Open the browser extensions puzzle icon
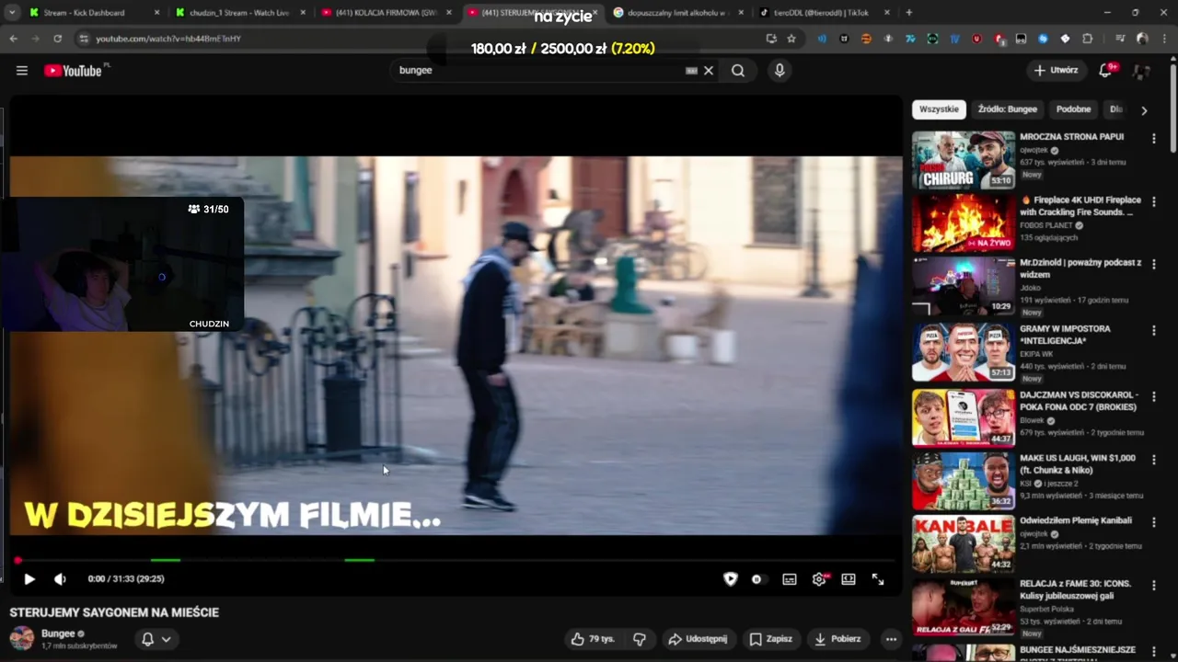The height and width of the screenshot is (662, 1178). [1088, 39]
